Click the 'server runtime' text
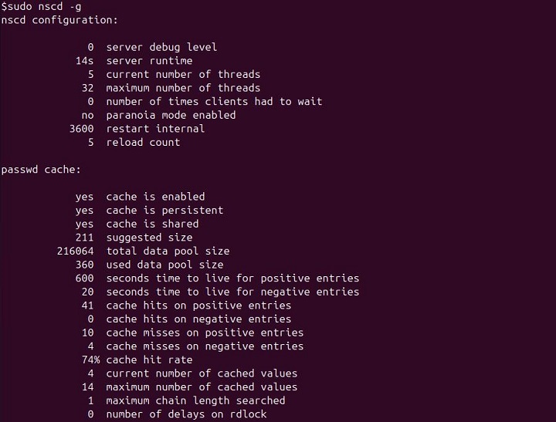This screenshot has height=422, width=556. coord(149,61)
